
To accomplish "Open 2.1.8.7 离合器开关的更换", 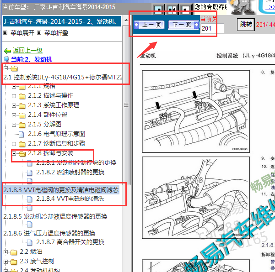I will 70,242.
